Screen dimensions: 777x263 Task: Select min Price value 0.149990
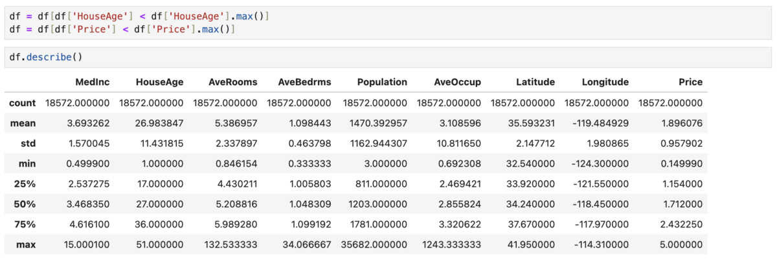pos(681,164)
